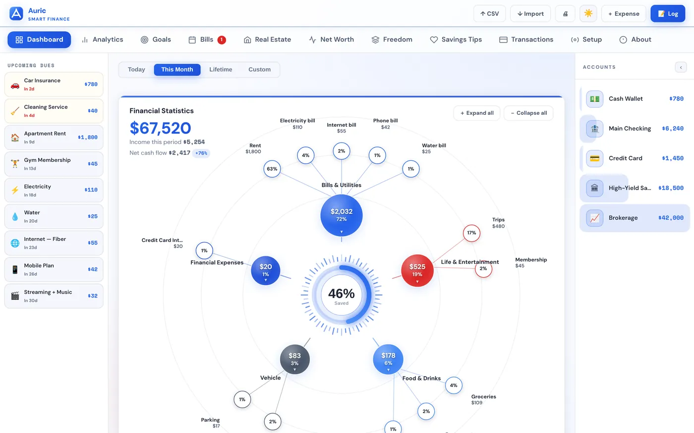694x433 pixels.
Task: Open the Goals tab
Action: (x=156, y=40)
